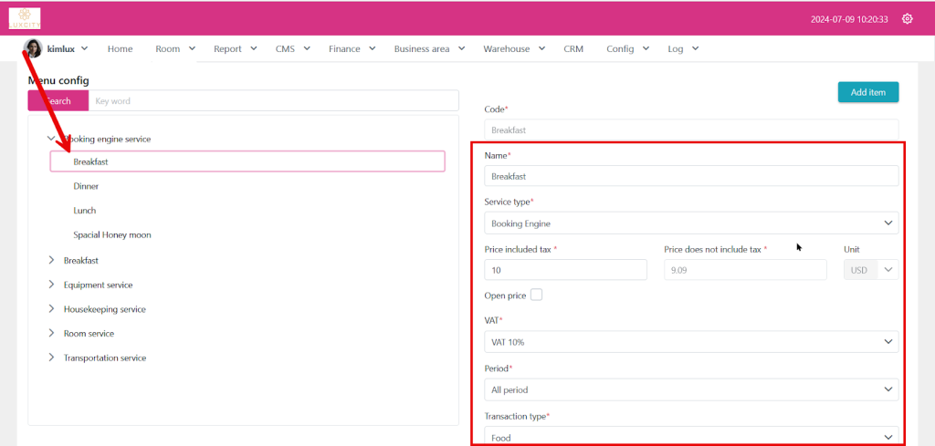Go to the CRM menu item

573,49
